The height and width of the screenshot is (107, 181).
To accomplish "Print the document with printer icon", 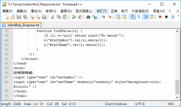I will 44,17.
